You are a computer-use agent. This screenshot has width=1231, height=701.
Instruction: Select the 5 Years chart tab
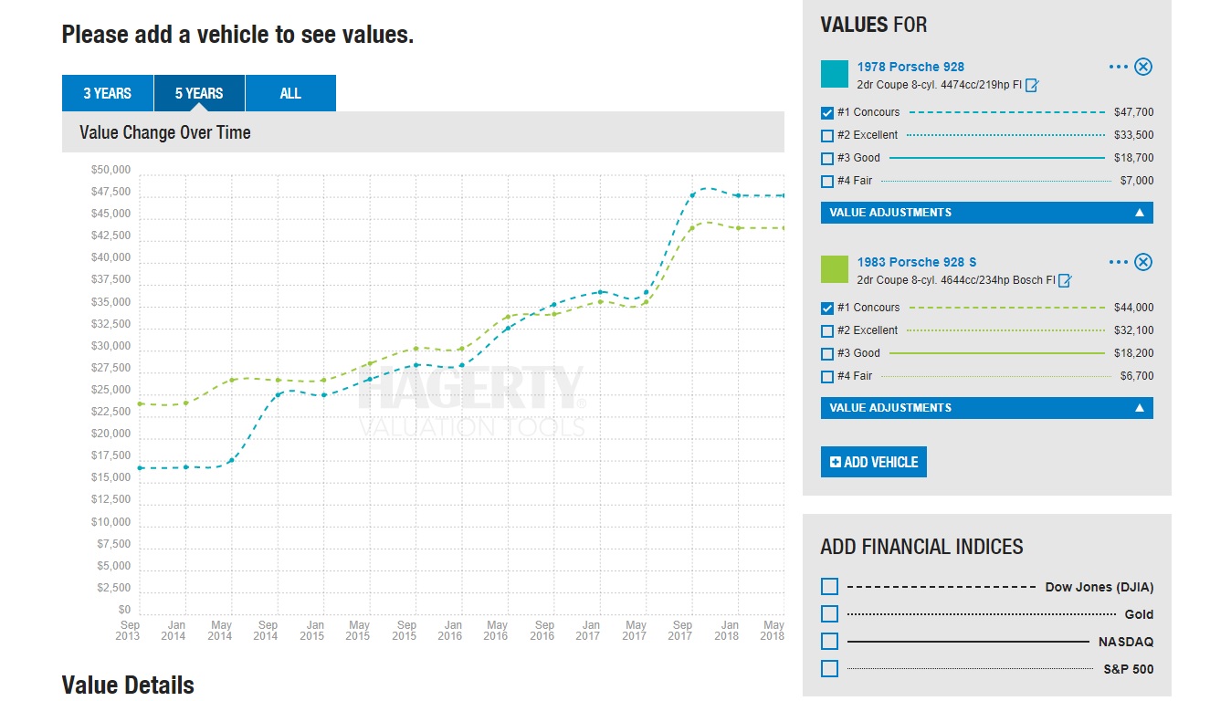199,93
